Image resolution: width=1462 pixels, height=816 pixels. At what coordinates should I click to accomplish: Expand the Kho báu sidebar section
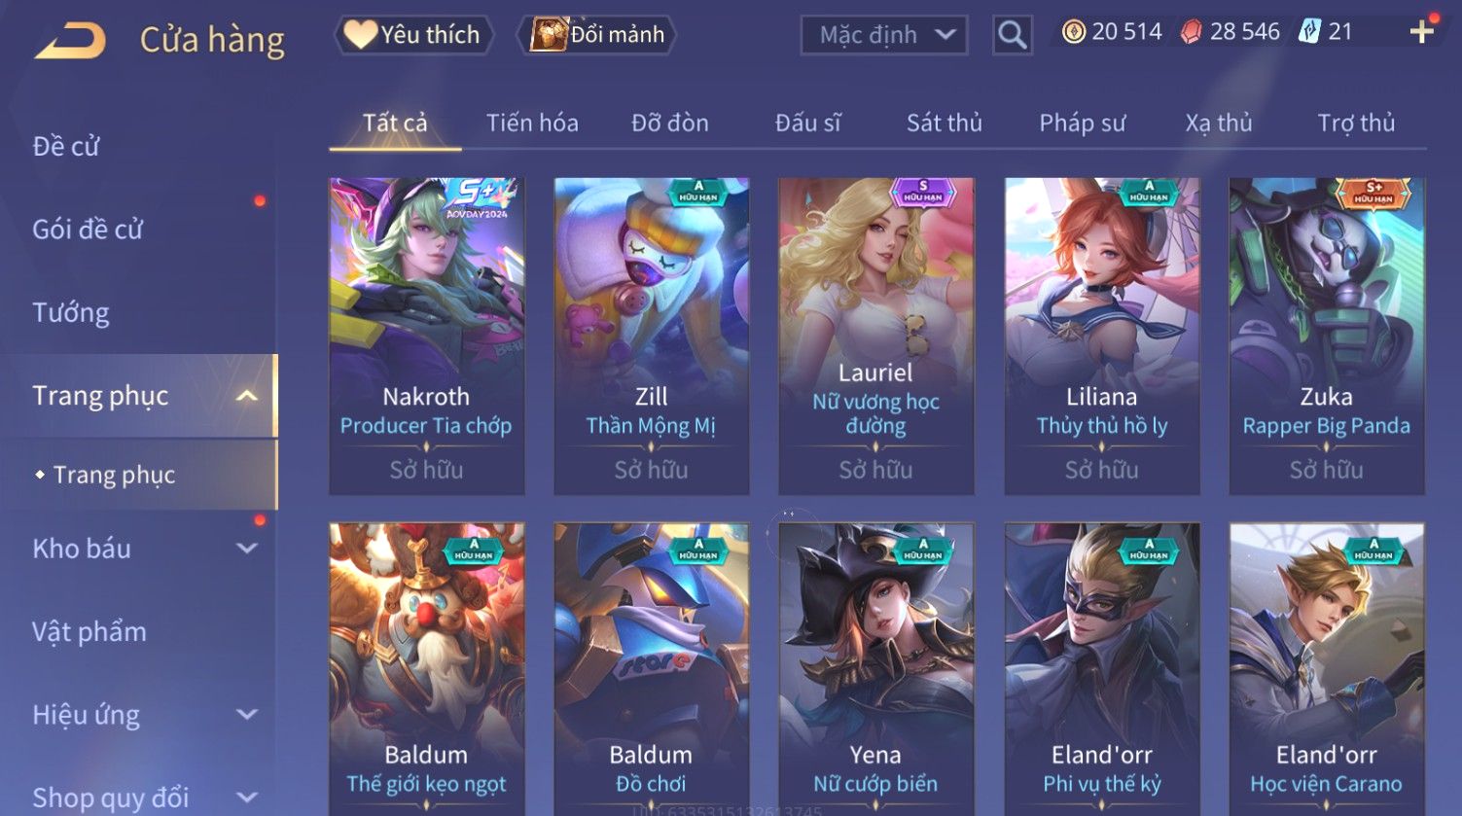pos(247,549)
